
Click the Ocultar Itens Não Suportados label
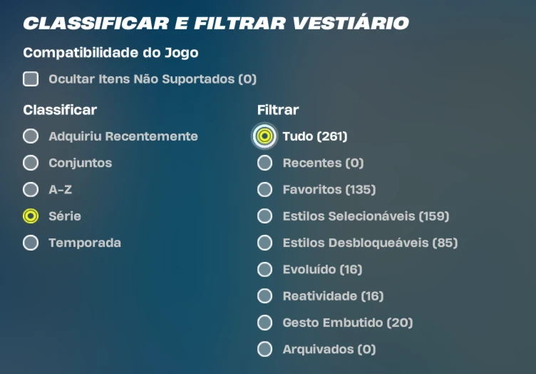pos(153,79)
